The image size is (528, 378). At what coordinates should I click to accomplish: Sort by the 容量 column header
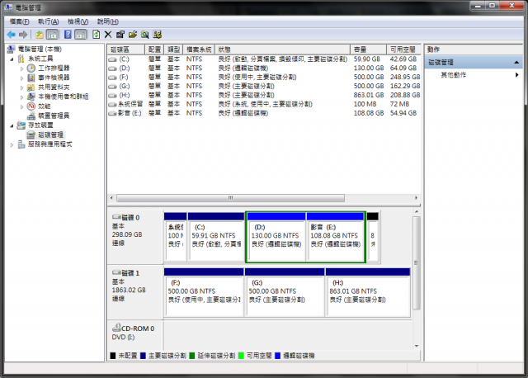(x=369, y=50)
